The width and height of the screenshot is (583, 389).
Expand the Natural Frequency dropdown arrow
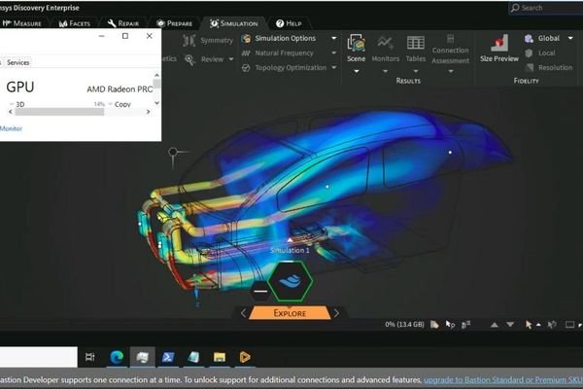coord(334,53)
